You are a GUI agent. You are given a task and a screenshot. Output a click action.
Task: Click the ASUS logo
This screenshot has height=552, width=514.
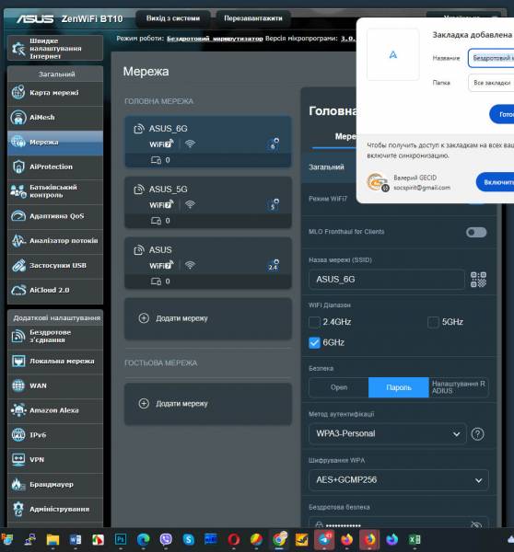tap(35, 18)
